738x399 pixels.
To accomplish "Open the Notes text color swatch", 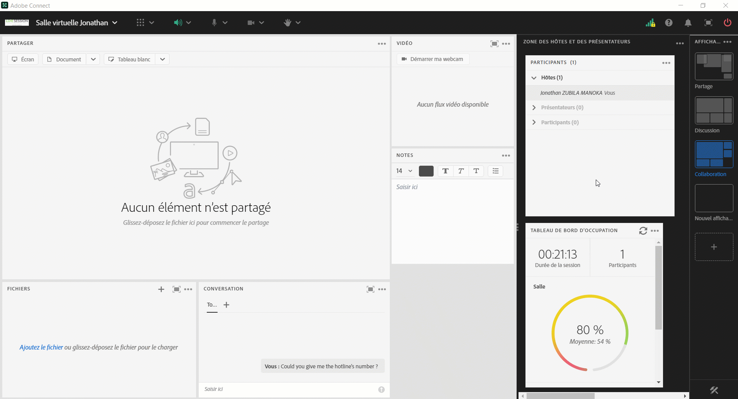I will coord(426,171).
